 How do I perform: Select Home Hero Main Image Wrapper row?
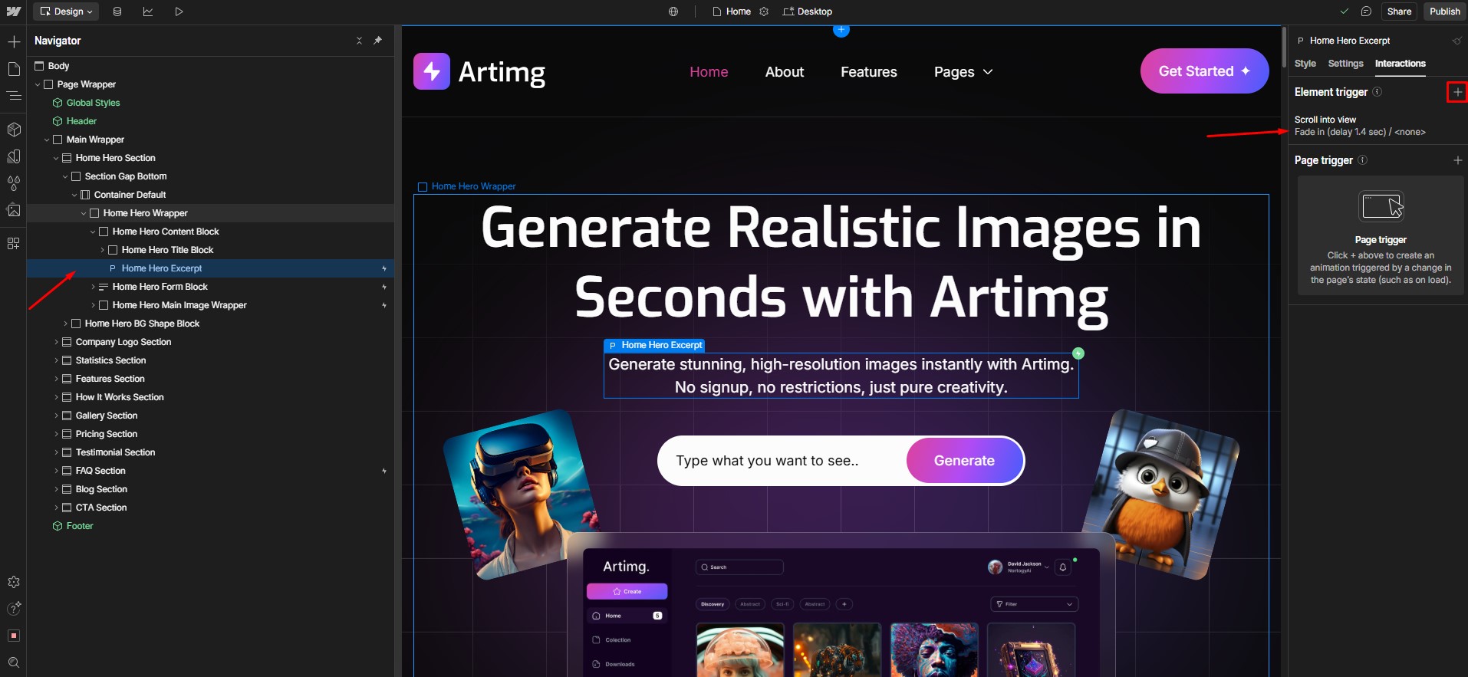tap(211, 305)
